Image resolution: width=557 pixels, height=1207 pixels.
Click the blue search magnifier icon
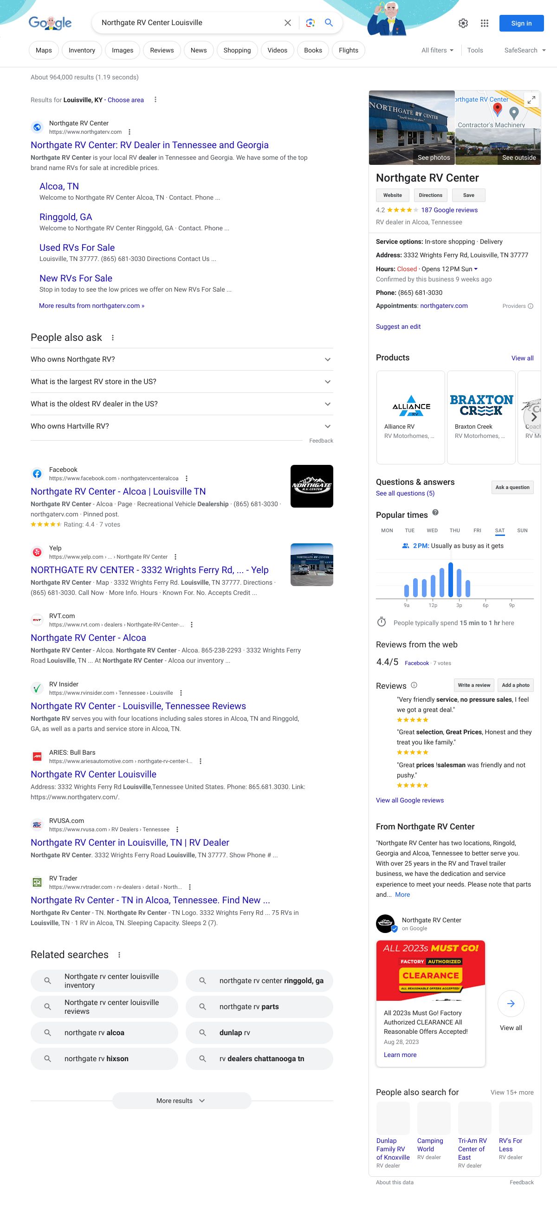click(x=329, y=22)
